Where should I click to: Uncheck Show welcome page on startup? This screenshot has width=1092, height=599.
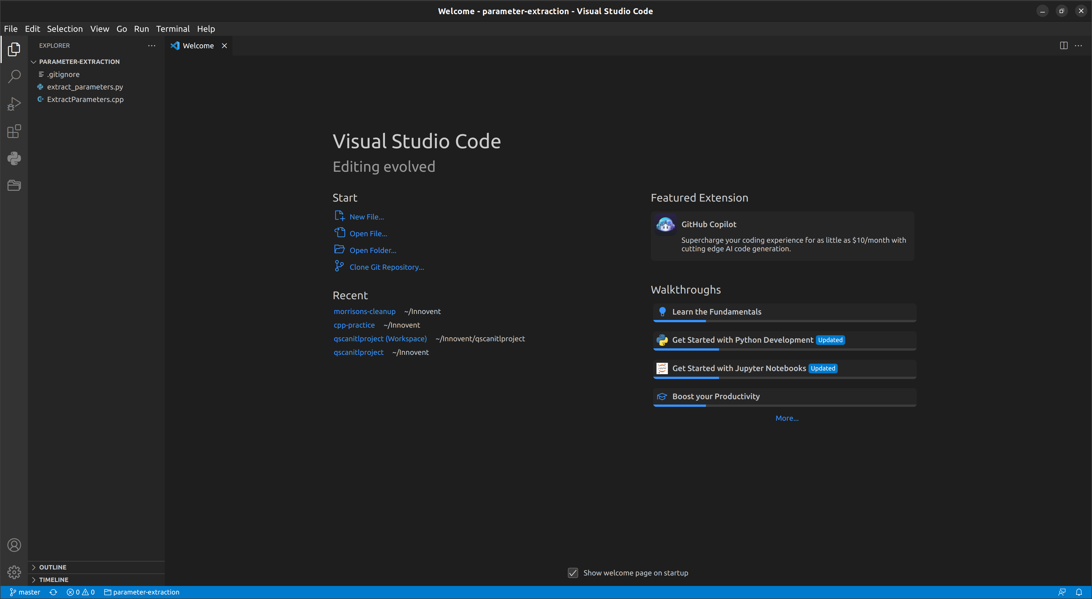pyautogui.click(x=573, y=573)
